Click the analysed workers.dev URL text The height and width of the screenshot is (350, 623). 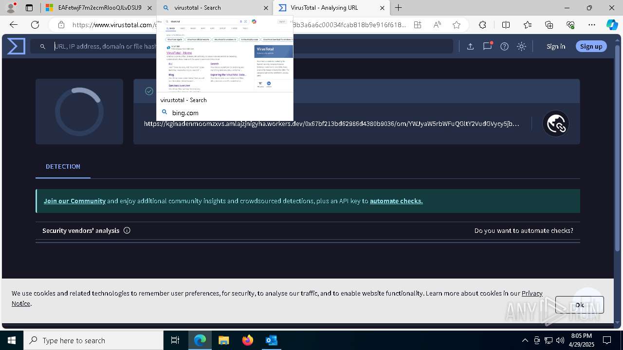click(x=331, y=123)
